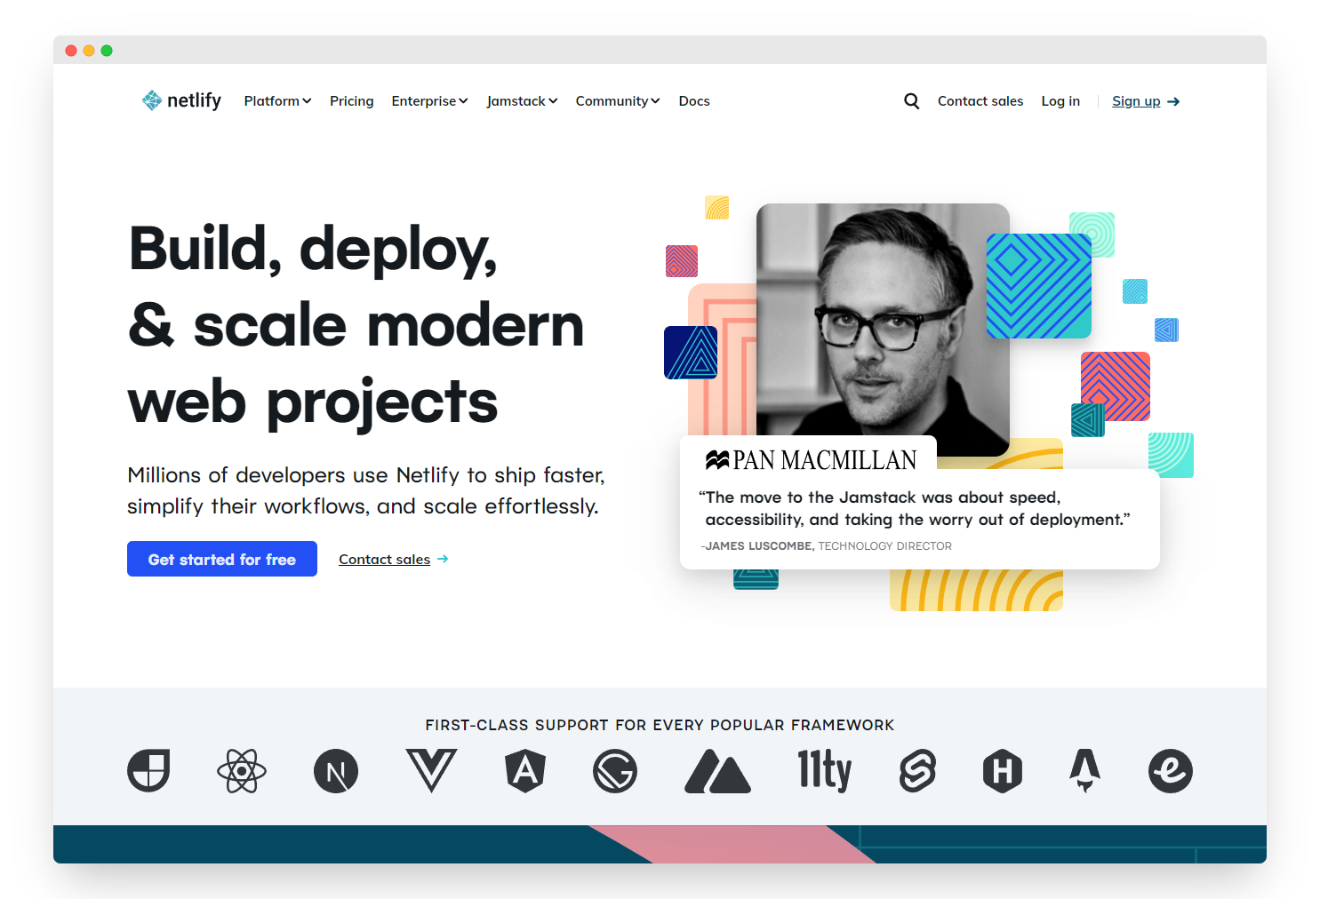Click the React framework icon
This screenshot has width=1320, height=899.
(x=242, y=771)
